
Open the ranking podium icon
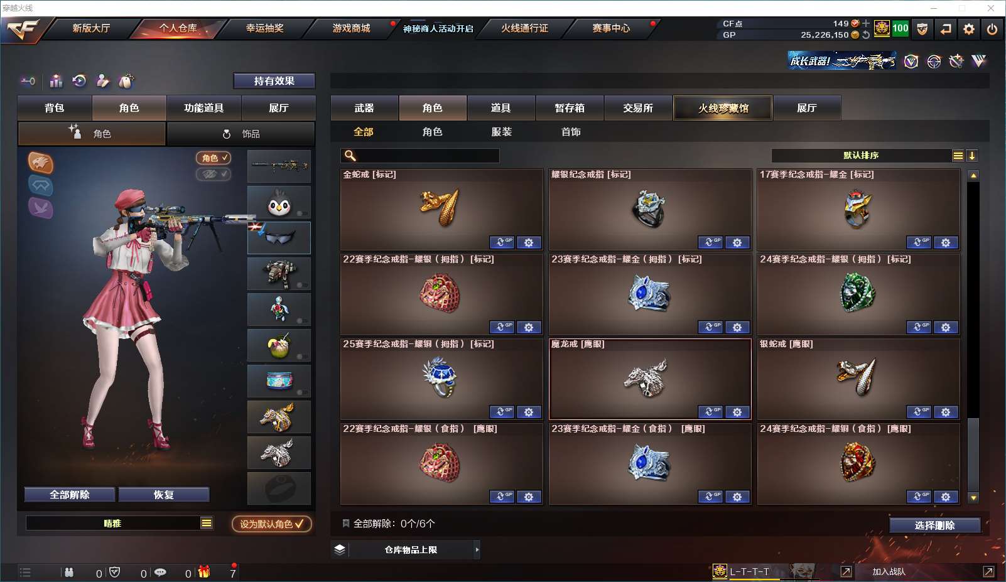[57, 81]
